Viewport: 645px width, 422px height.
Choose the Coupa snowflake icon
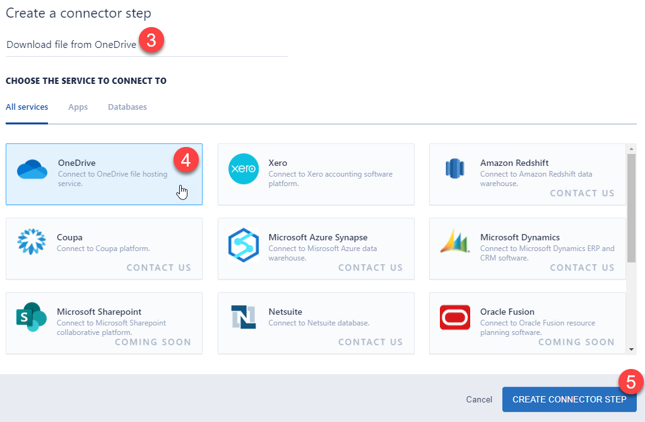click(32, 243)
